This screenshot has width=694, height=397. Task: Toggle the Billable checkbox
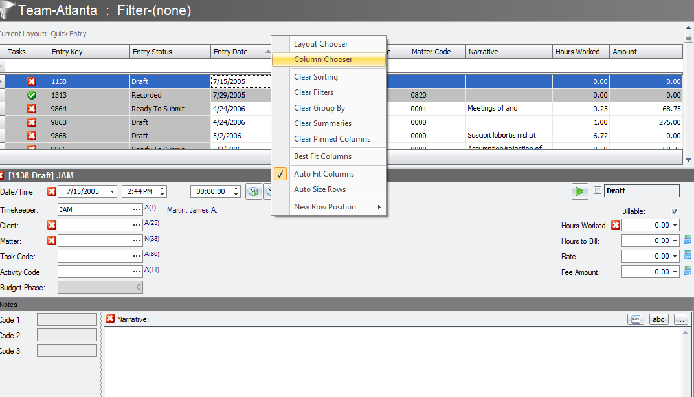pyautogui.click(x=674, y=211)
